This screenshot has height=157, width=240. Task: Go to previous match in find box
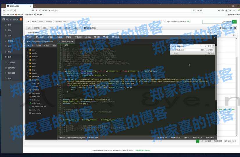coord(202,46)
